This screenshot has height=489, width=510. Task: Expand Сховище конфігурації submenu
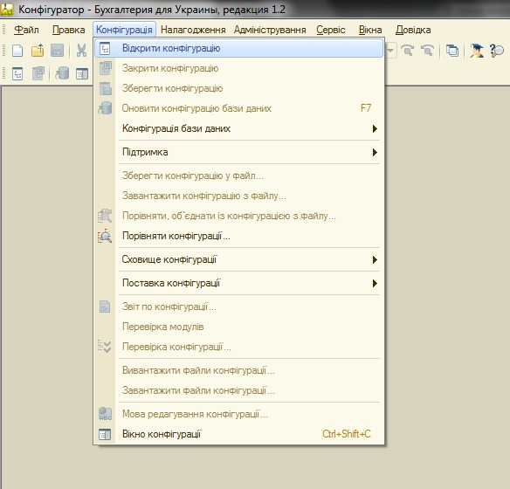click(238, 259)
